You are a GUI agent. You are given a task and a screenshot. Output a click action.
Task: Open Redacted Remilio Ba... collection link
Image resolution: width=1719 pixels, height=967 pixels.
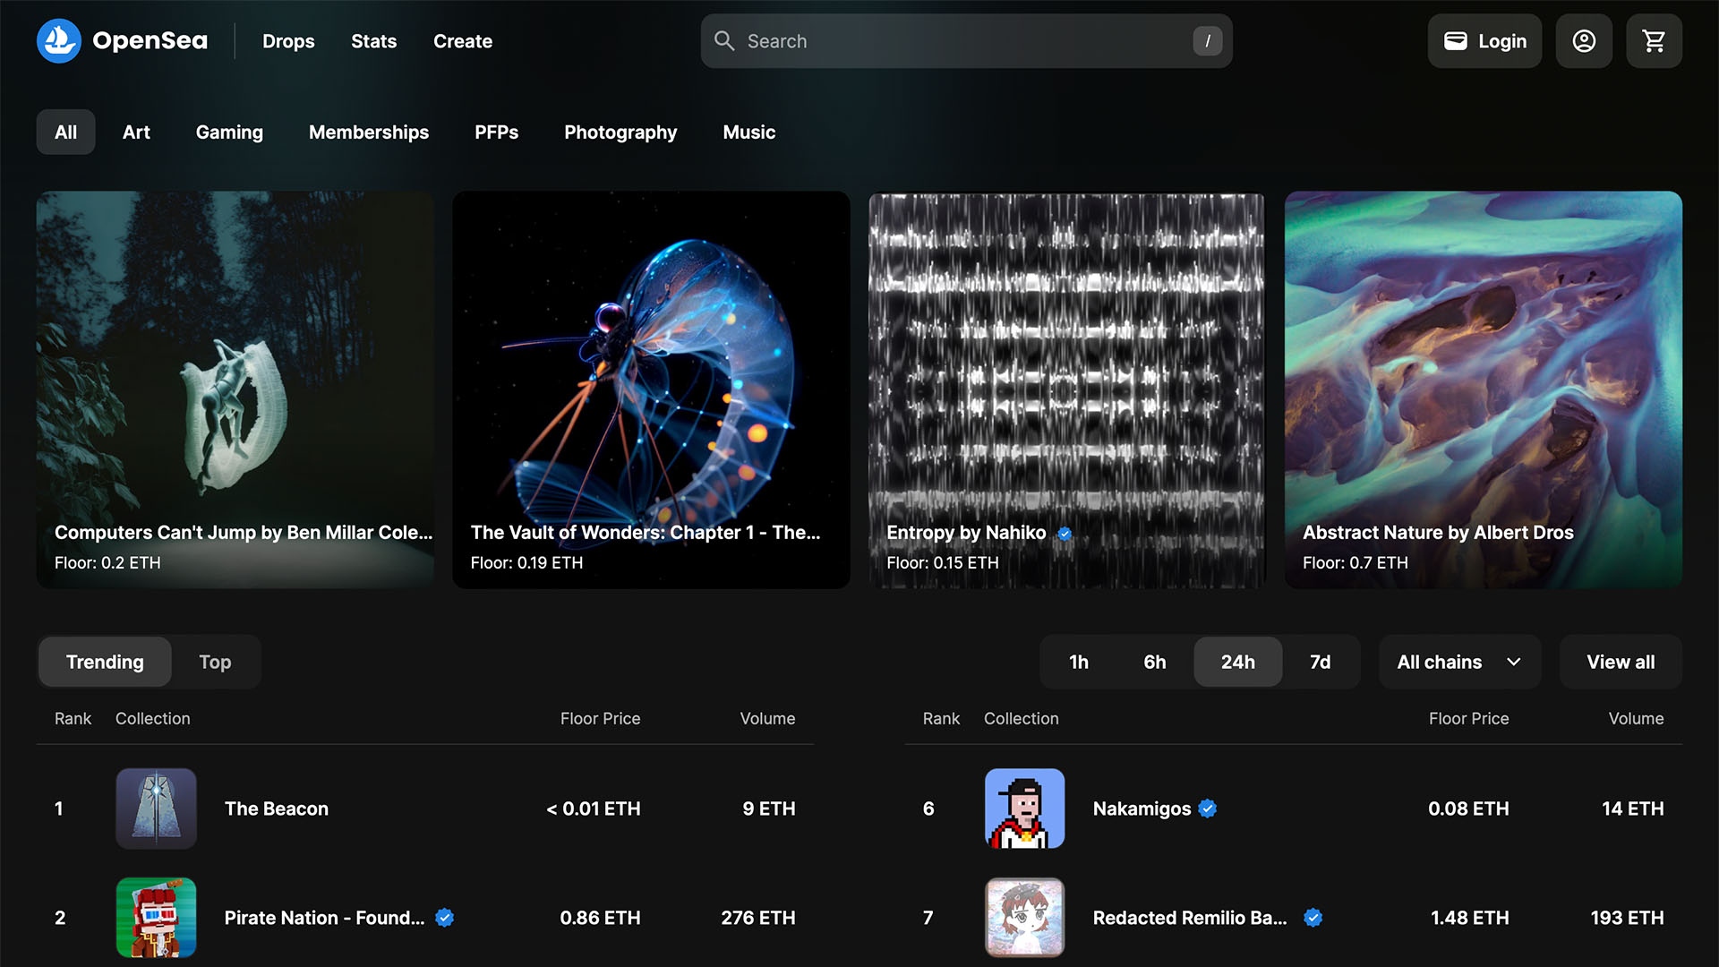tap(1190, 918)
